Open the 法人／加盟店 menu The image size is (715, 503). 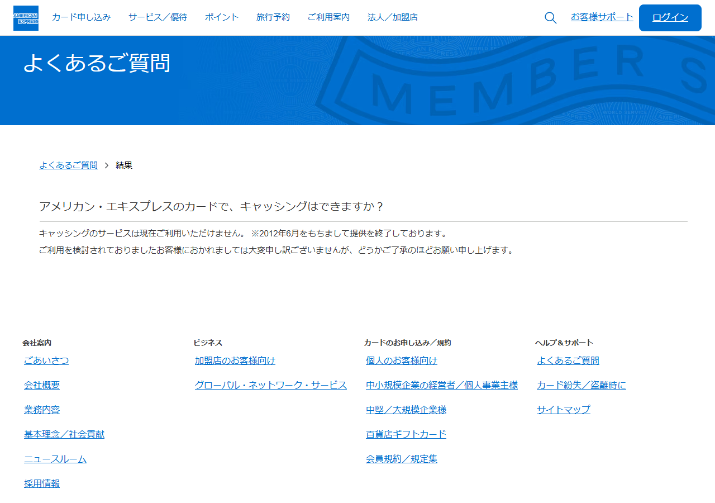(393, 17)
